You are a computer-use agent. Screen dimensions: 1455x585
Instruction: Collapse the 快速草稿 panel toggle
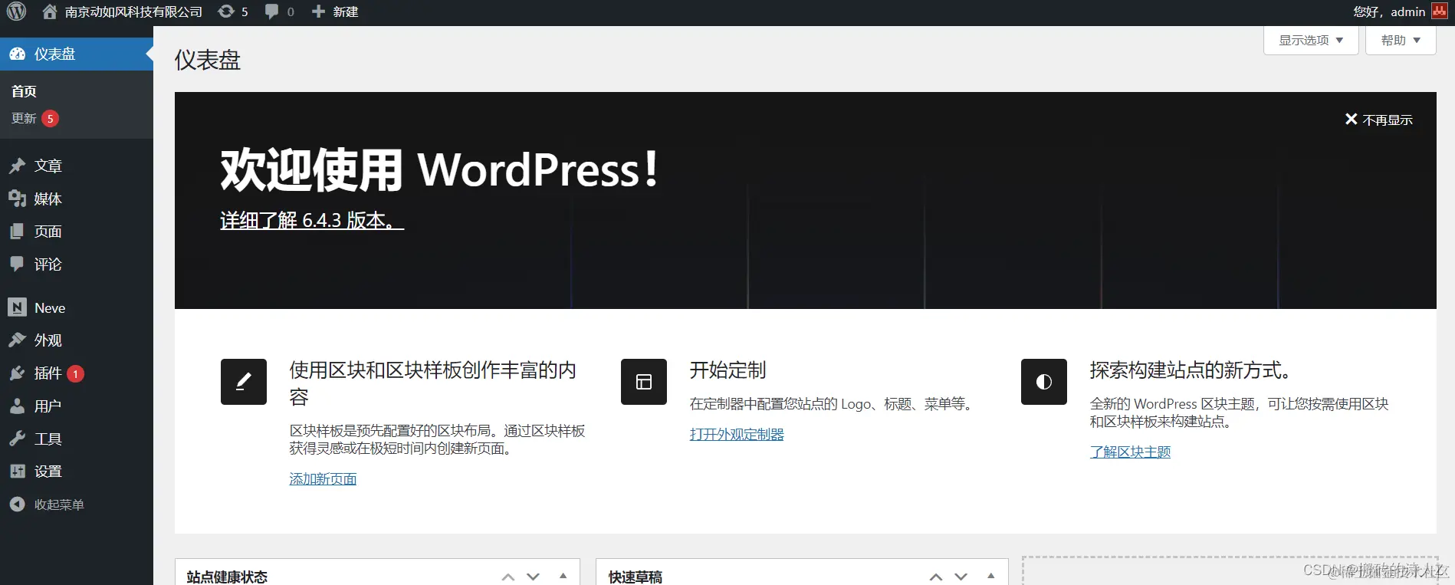click(x=991, y=577)
